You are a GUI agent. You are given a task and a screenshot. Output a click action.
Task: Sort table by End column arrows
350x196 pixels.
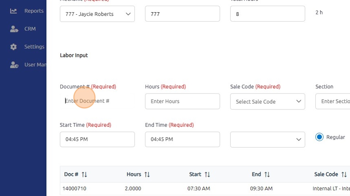[267, 174]
